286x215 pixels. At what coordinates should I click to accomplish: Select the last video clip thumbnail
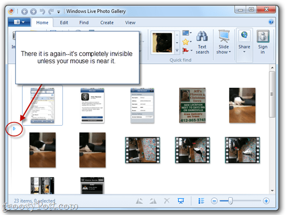pos(242,150)
